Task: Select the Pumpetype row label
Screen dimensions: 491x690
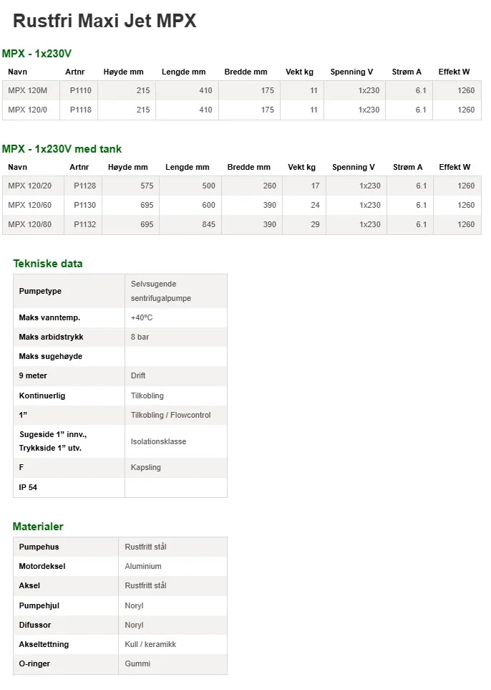Action: [40, 291]
